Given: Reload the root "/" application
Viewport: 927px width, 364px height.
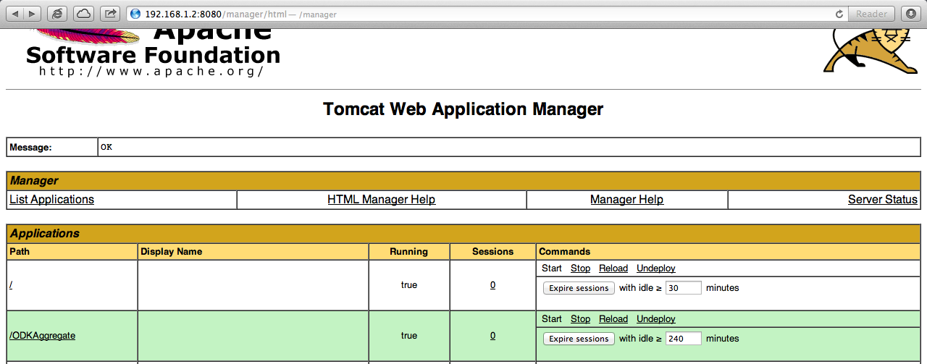Looking at the screenshot, I should 613,268.
